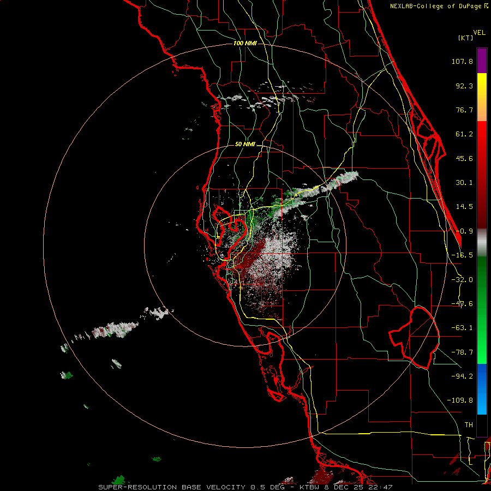
Task: Click the -47.6 velocity scale value
Action: (x=462, y=304)
